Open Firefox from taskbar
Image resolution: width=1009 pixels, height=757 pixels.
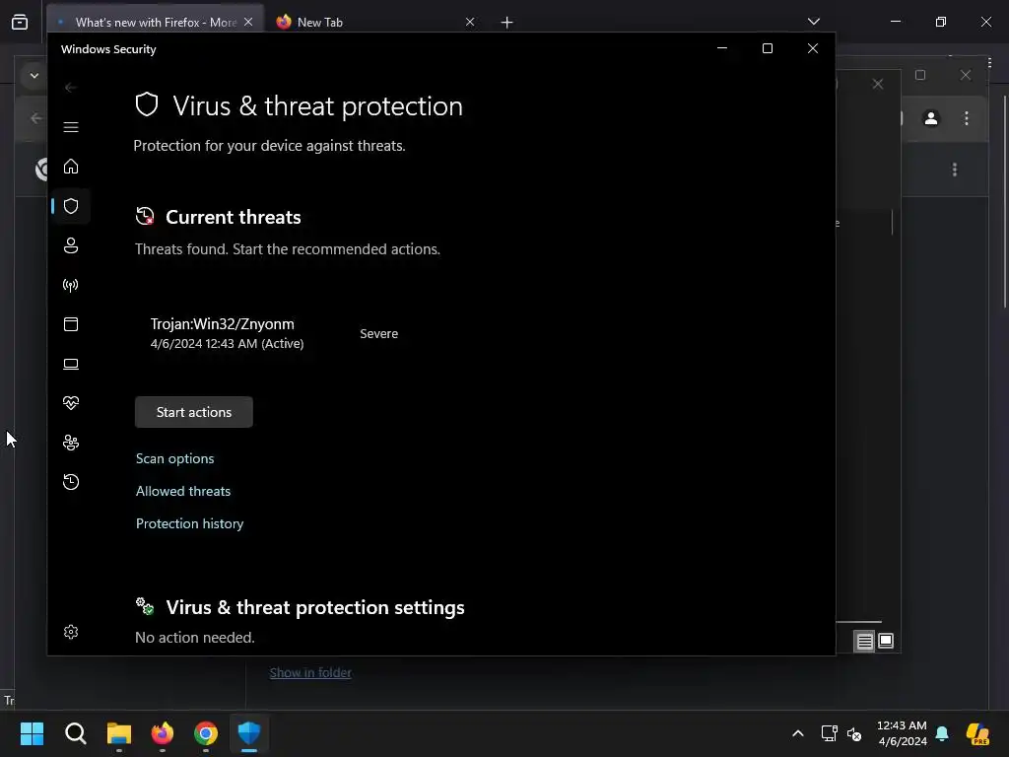point(163,733)
